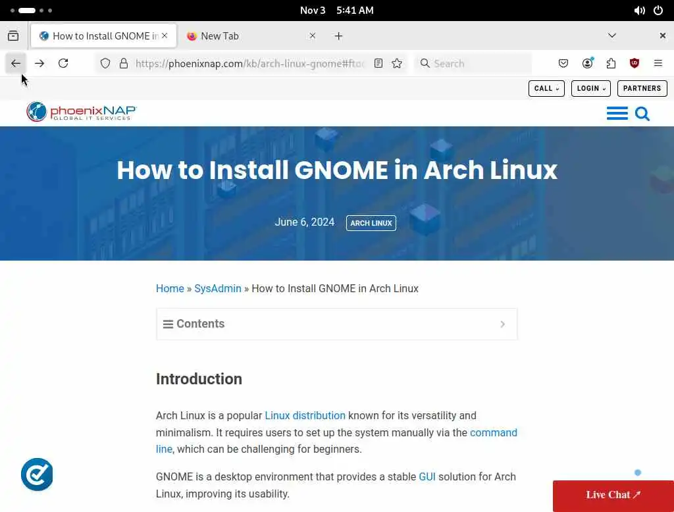Click the phoenixNAP logo
674x512 pixels.
pos(81,112)
